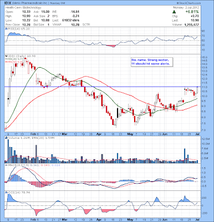The height and width of the screenshot is (222, 214).
Task: Click the IDIX ticker symbol in title
Action: coord(8,3)
